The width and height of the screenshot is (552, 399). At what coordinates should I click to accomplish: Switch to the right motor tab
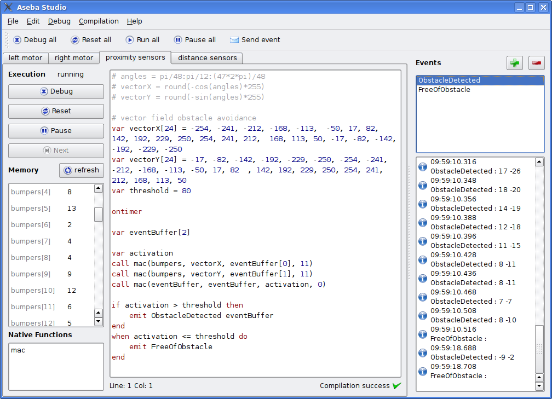pos(73,58)
